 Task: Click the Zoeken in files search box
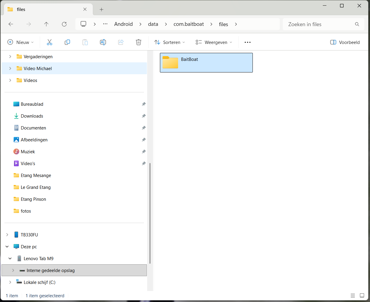(319, 24)
